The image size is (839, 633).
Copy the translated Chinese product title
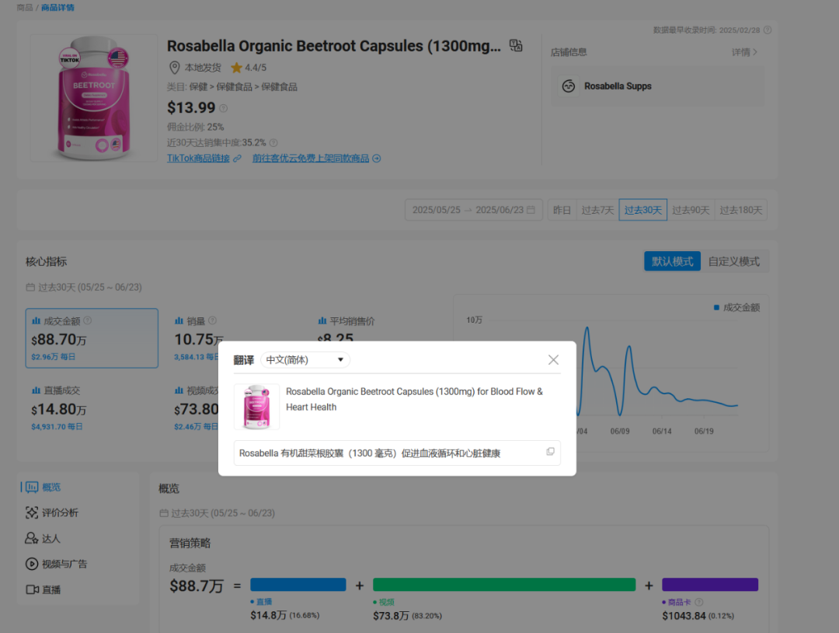[x=550, y=452]
